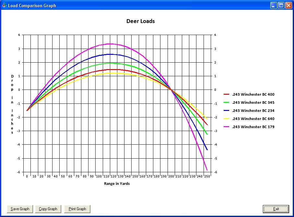Viewport: 294px width, 217px height.
Task: Click the yellow legend swatch for BC 640
Action: pos(226,119)
